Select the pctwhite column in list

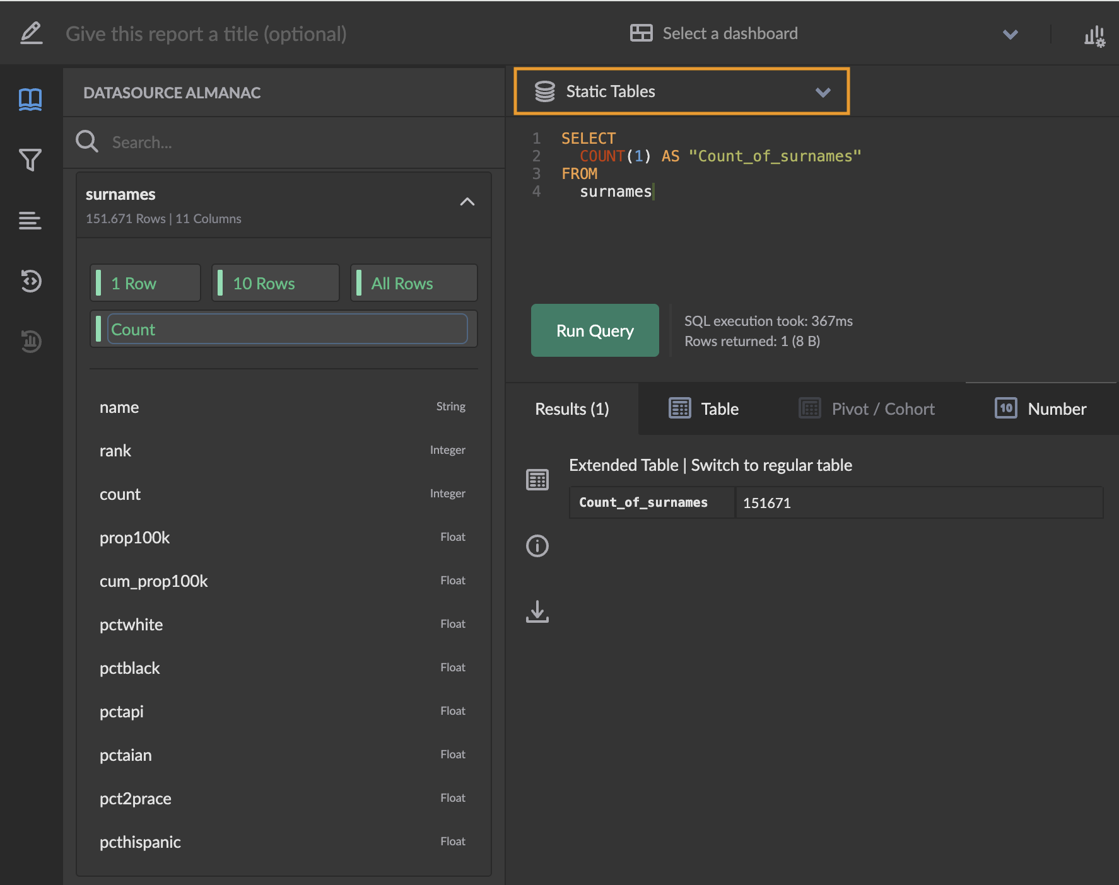point(131,625)
